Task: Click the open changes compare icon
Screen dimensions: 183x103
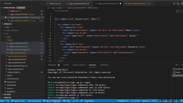Action: click(178, 3)
